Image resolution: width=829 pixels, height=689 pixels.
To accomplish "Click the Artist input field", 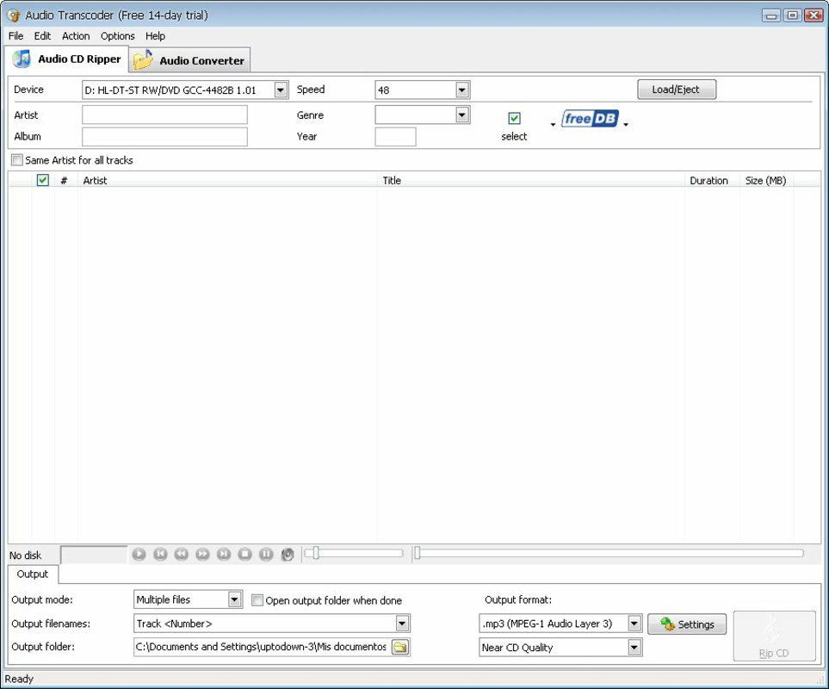I will (x=164, y=115).
